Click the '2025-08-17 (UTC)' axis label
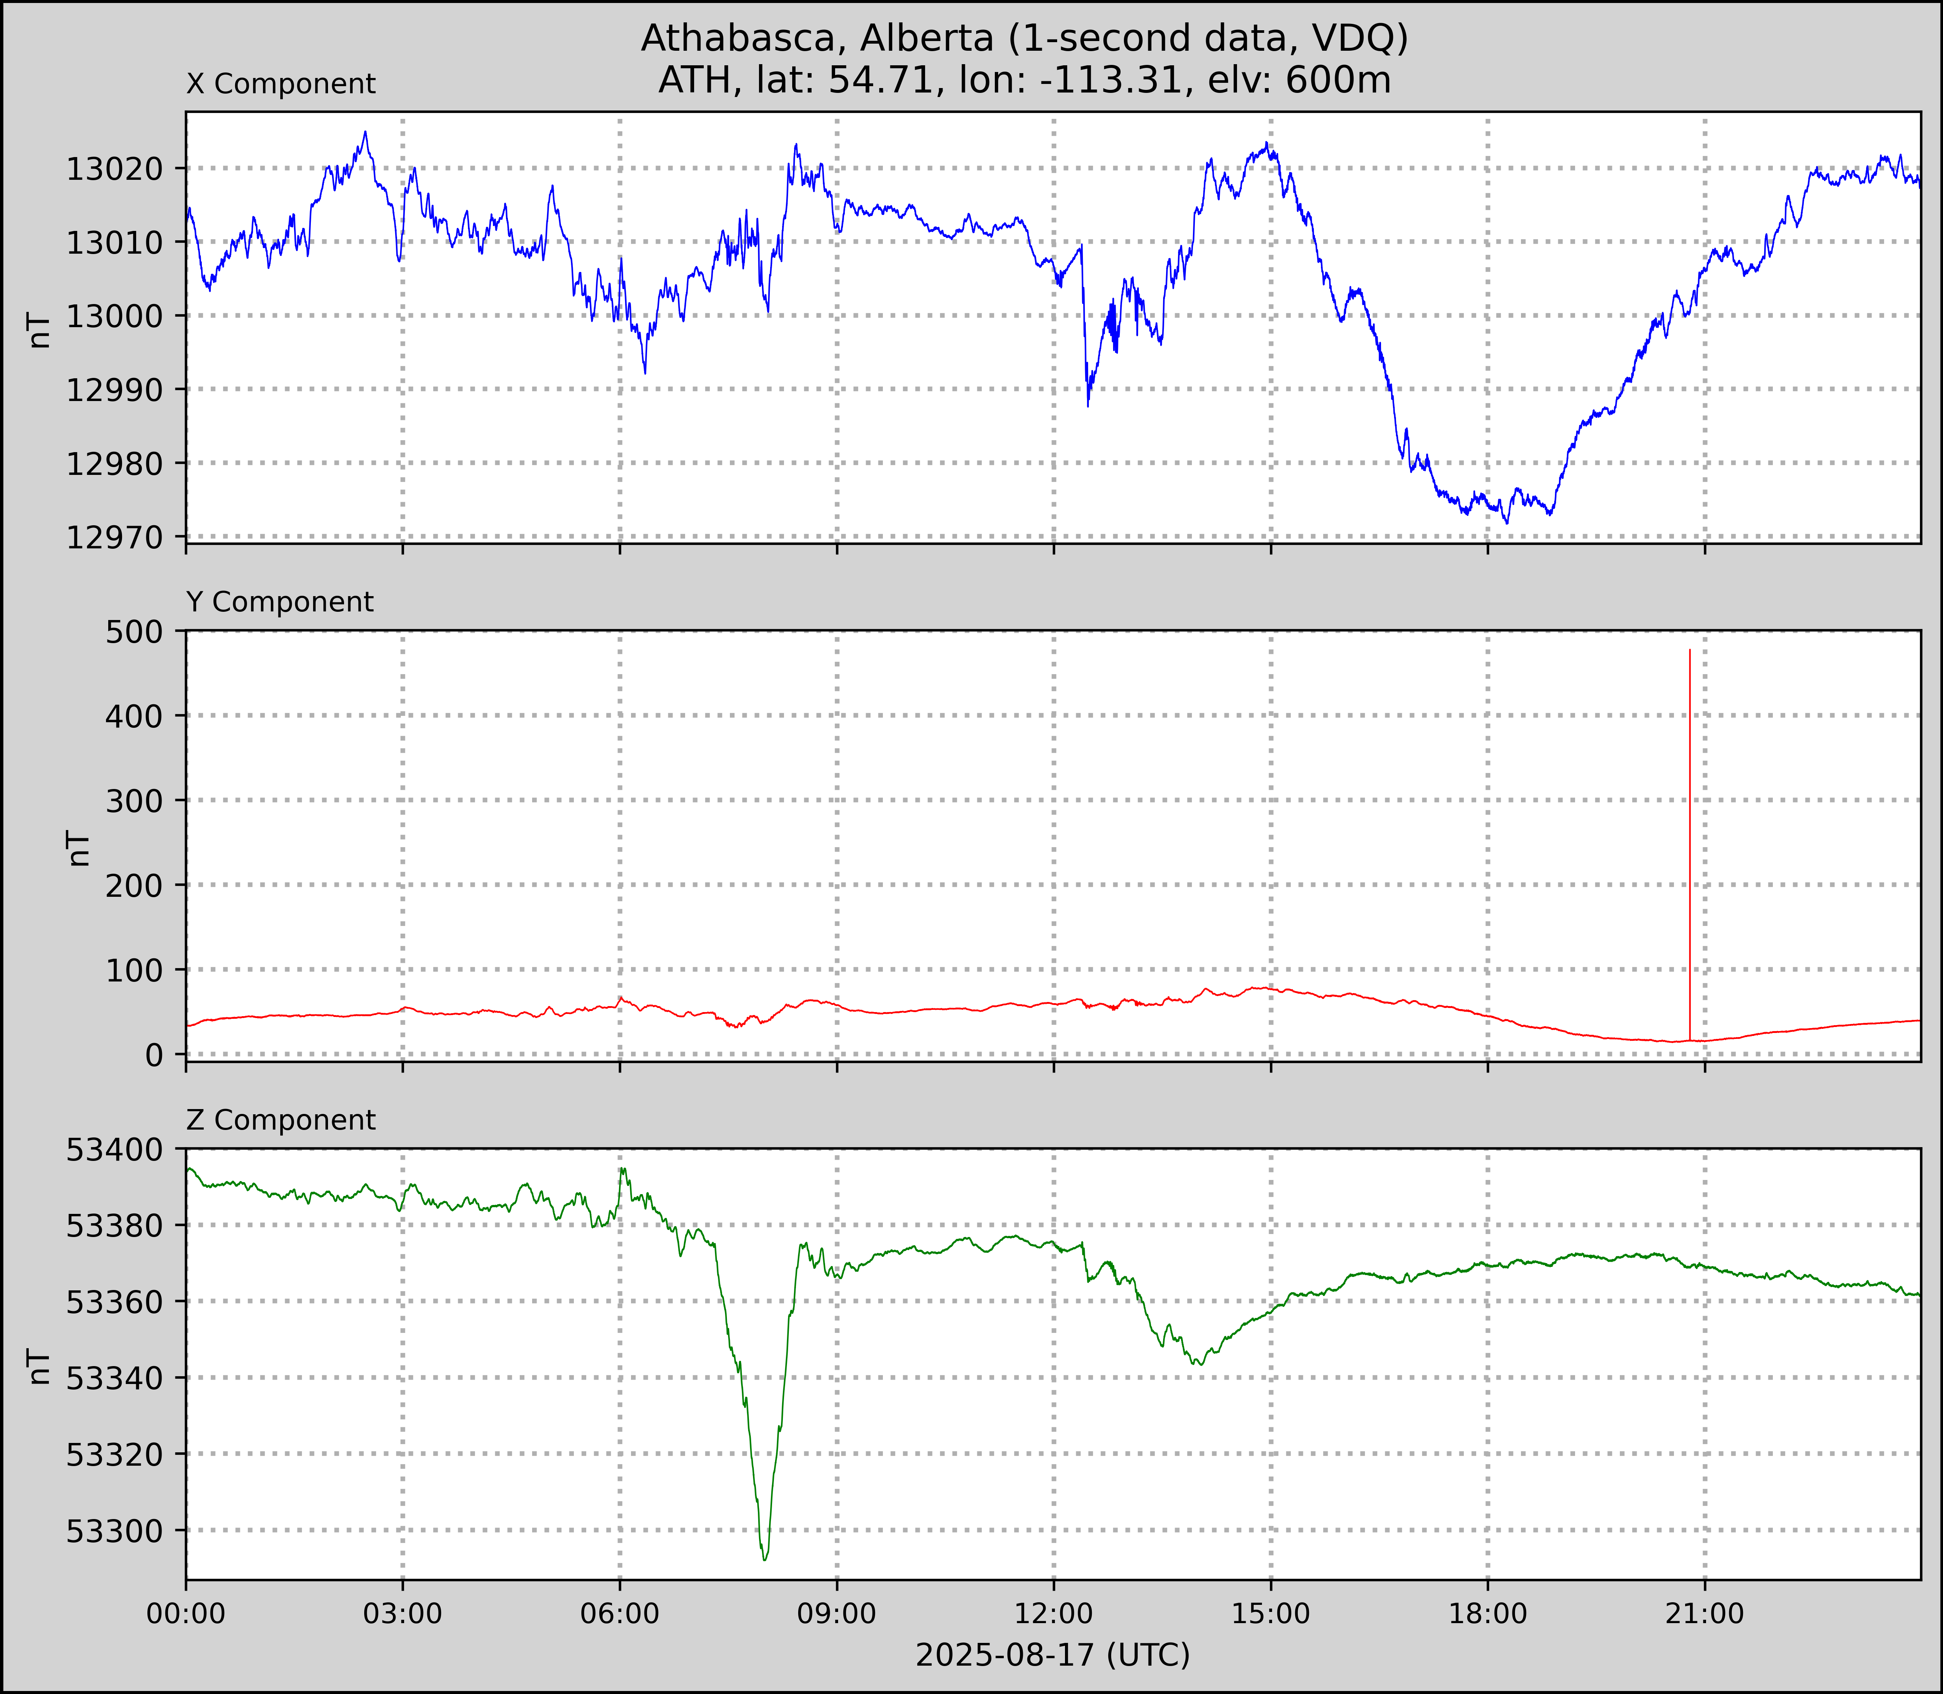Viewport: 1943px width, 1694px height. (x=1052, y=1654)
